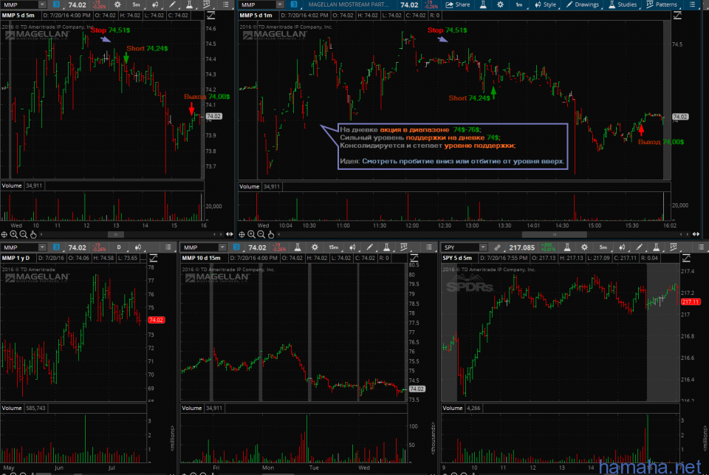
Task: Open the list menu icon in the MMP 1m chart
Action: (692, 4)
